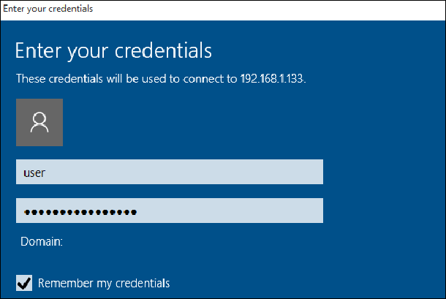Screen dimensions: 446x299
Task: Click the 192.168.1.133 address text
Action: coord(271,78)
